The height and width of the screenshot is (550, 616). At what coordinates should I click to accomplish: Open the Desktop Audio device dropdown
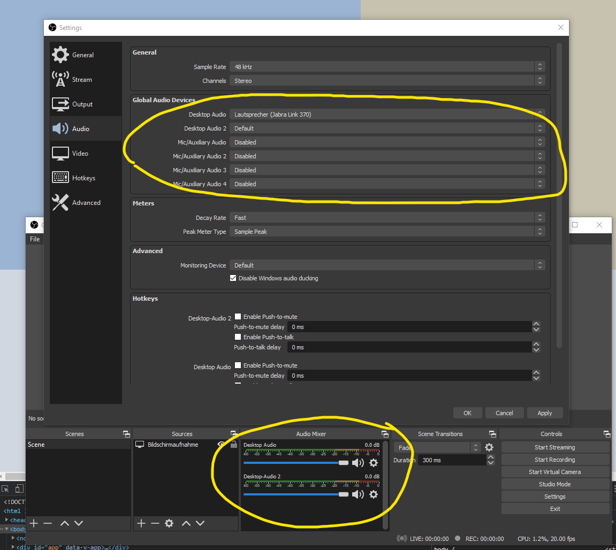click(x=387, y=114)
